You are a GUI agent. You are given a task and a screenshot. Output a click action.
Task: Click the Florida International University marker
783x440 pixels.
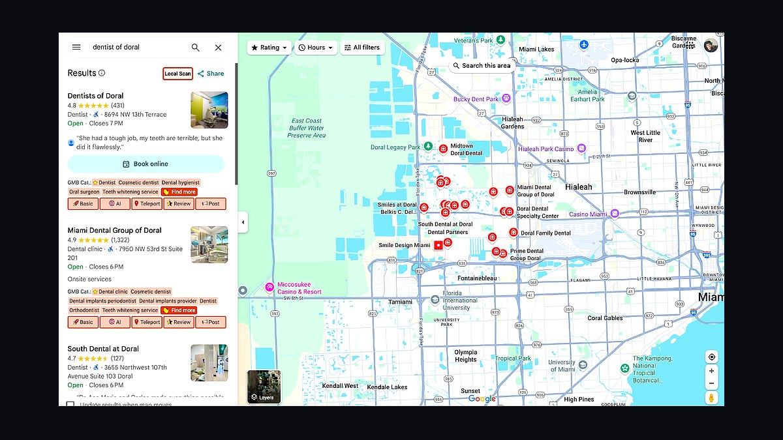435,300
